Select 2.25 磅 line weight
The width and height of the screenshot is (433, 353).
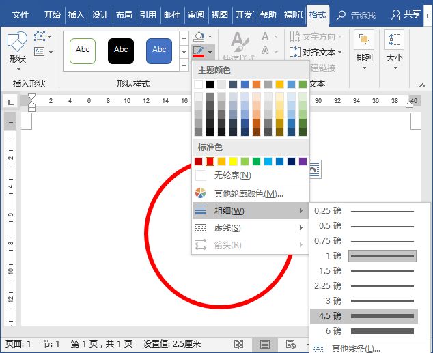click(x=364, y=286)
